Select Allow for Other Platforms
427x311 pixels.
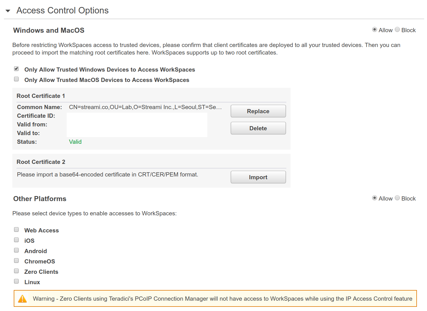click(375, 198)
